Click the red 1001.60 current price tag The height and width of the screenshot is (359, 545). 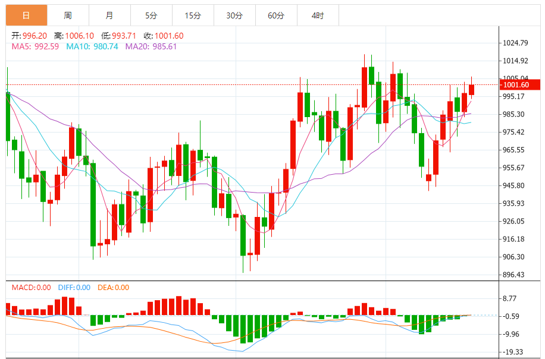click(520, 85)
